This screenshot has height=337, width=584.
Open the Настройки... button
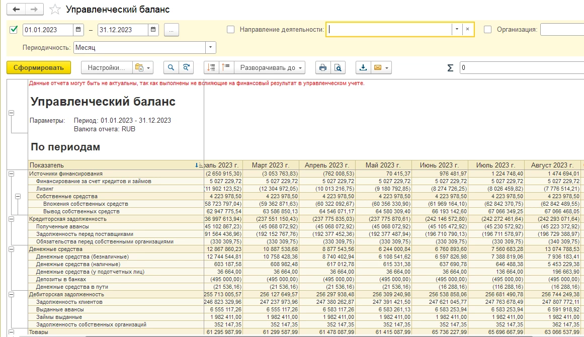click(106, 67)
